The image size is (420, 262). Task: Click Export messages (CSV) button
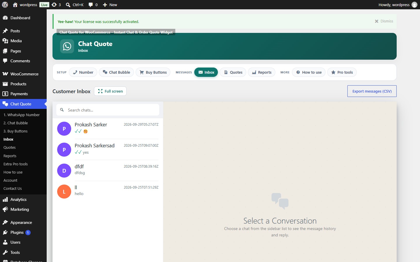372,91
